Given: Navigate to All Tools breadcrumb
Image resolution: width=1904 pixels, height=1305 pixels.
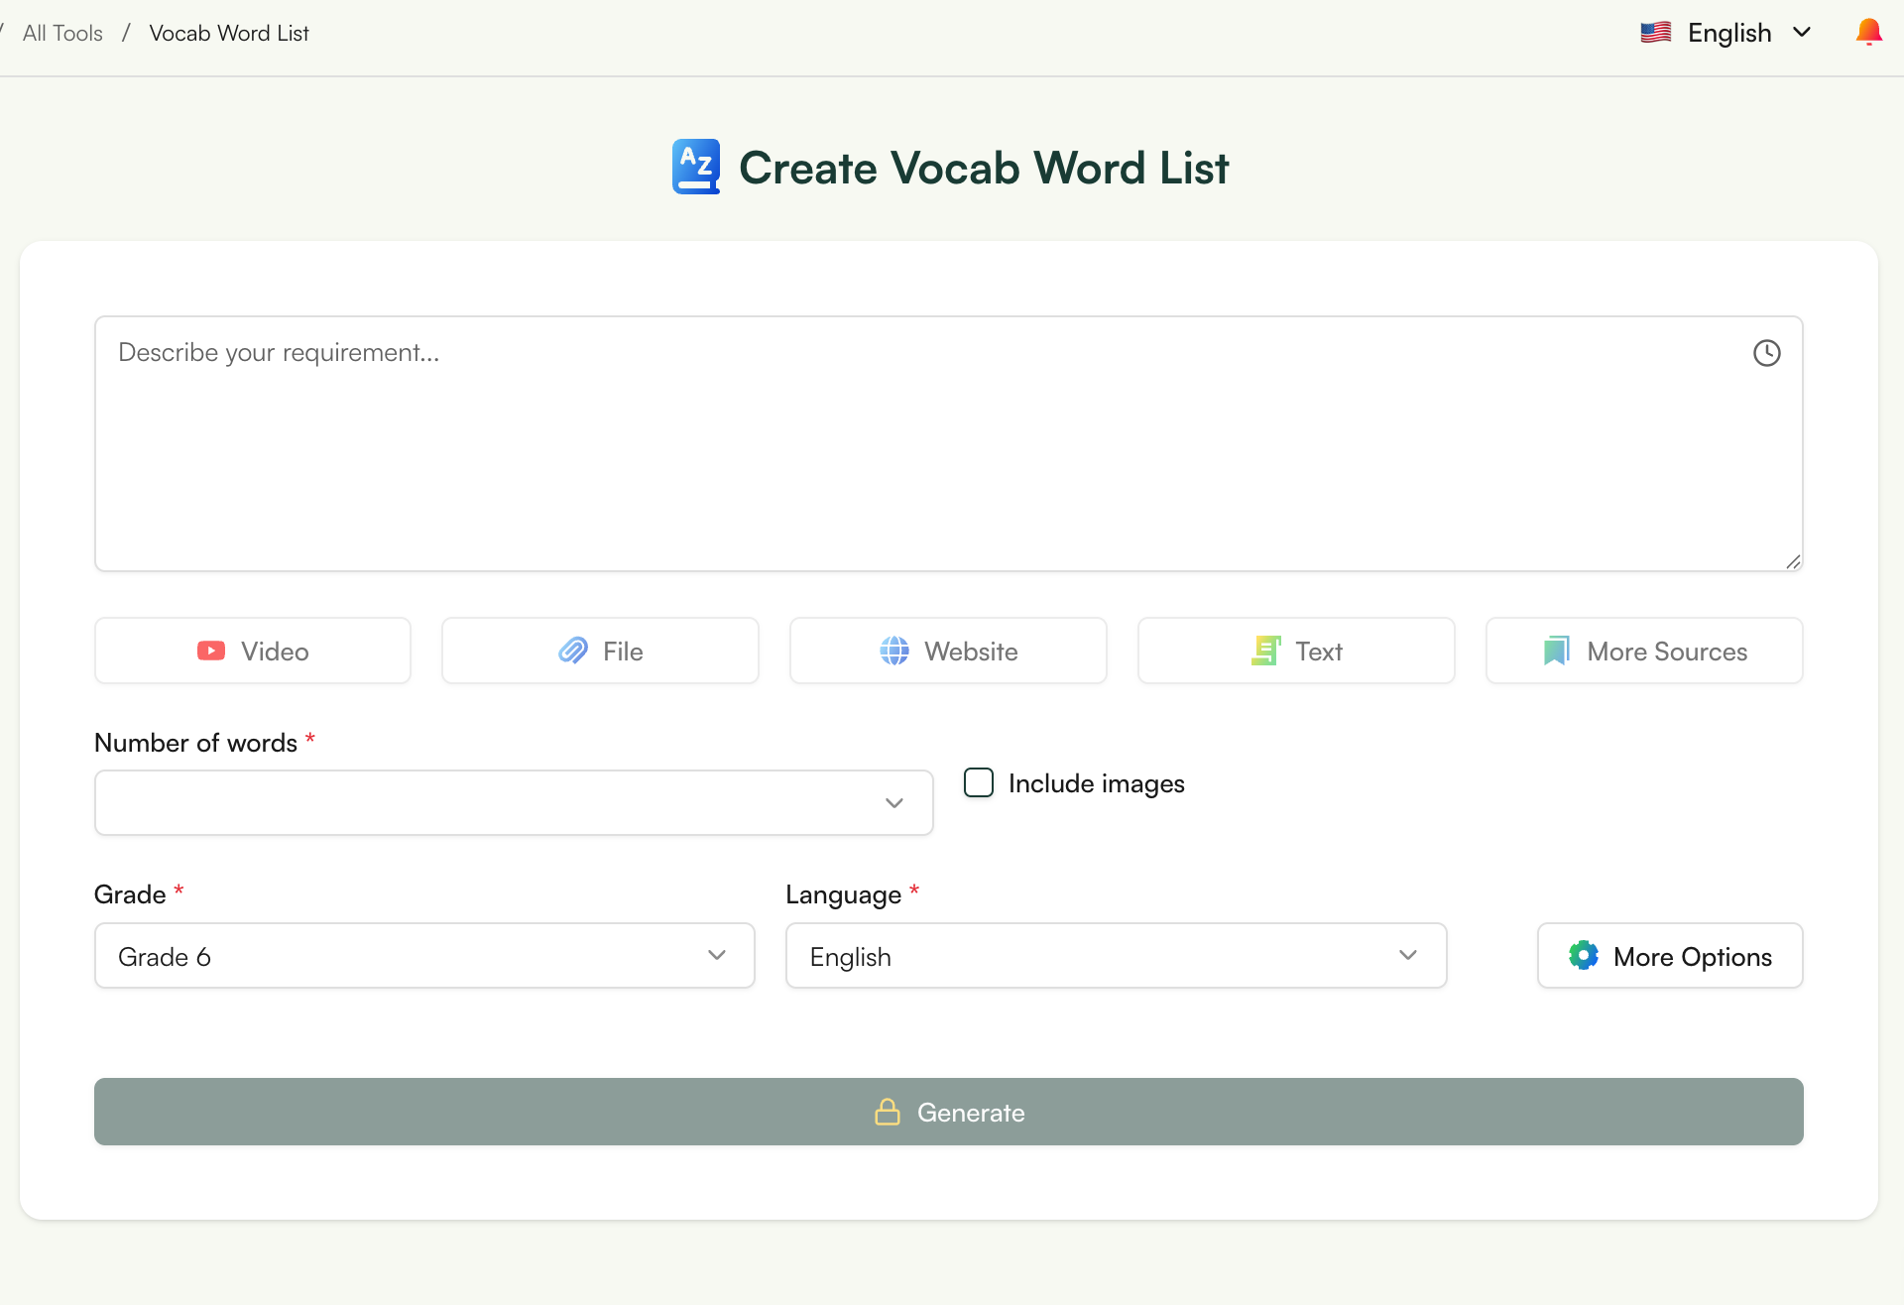Looking at the screenshot, I should point(62,33).
